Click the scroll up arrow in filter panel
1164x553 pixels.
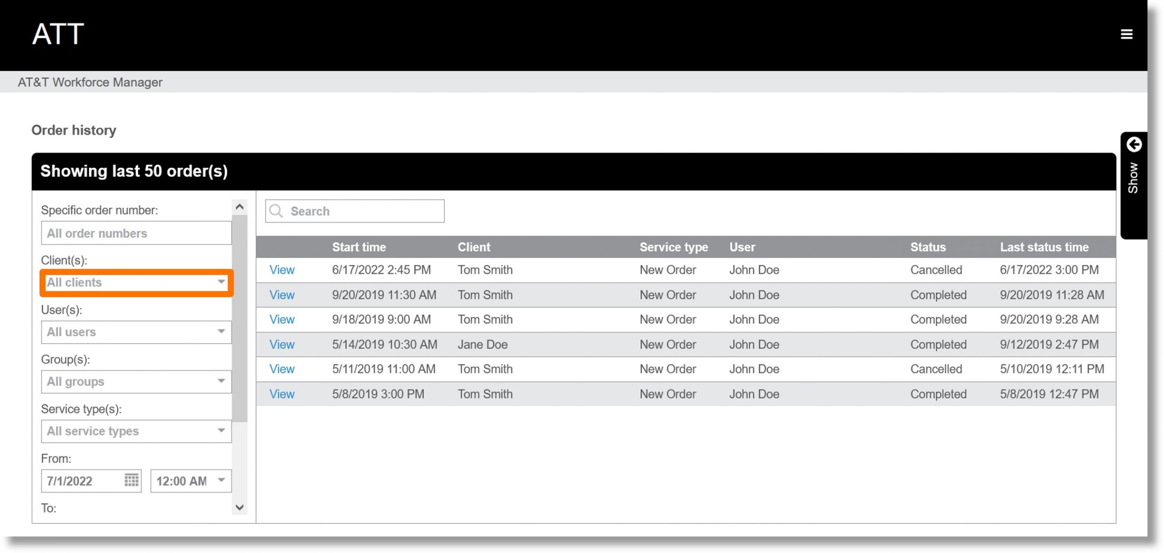pos(239,206)
